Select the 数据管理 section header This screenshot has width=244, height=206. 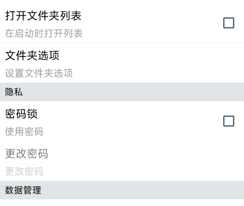click(122, 190)
